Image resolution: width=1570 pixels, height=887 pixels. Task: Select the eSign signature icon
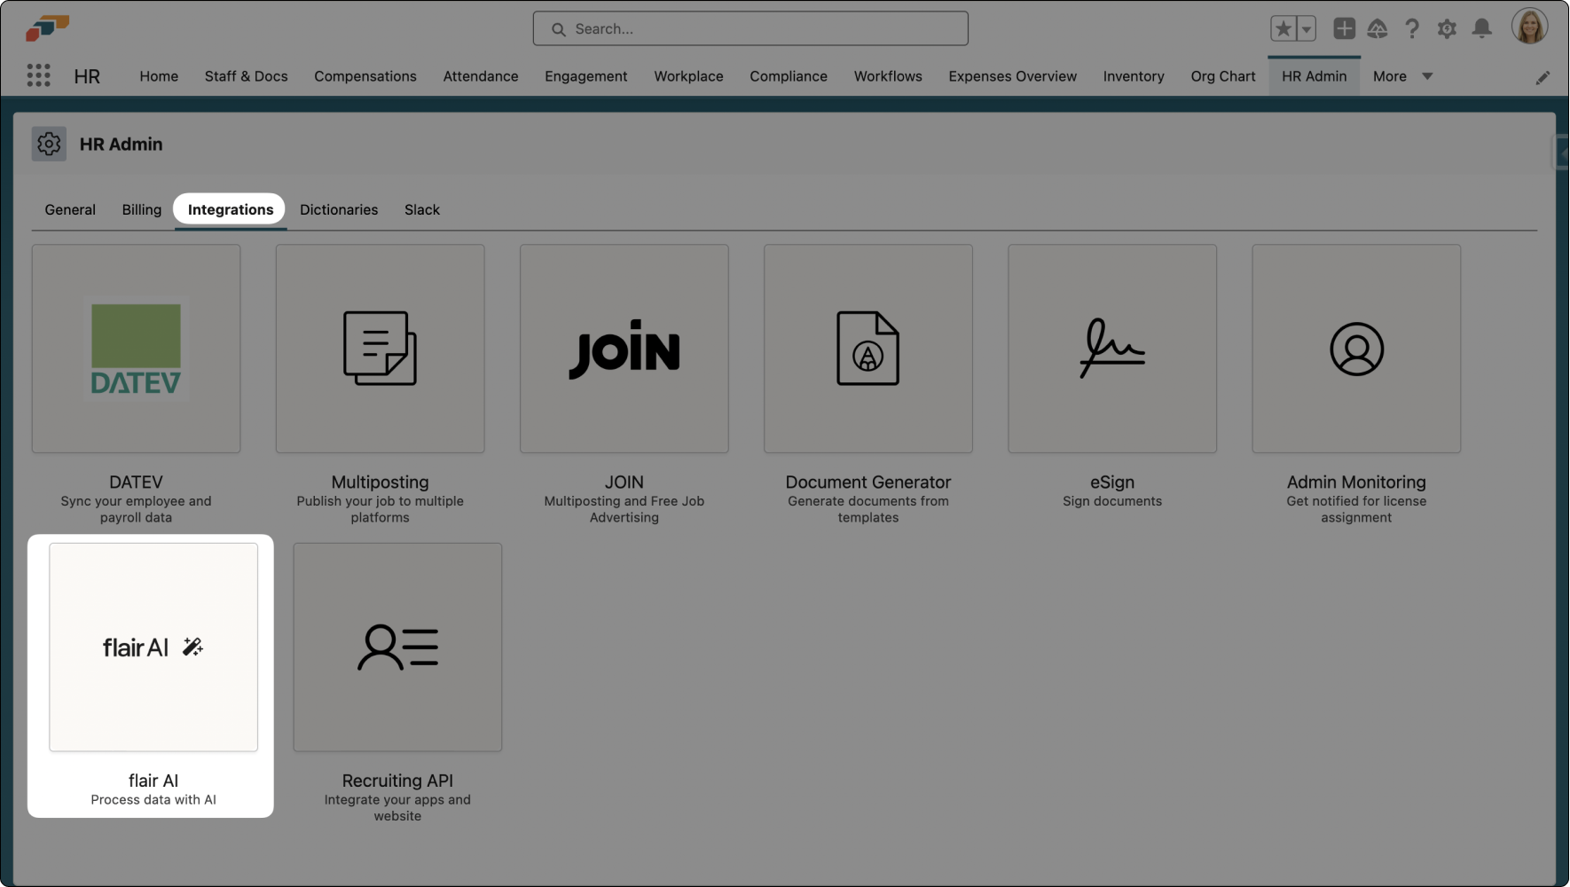click(x=1111, y=349)
